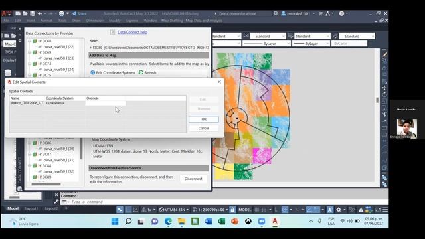Image resolution: width=425 pixels, height=239 pixels.
Task: Toggle polar tracking in status bar
Action: coord(285,210)
